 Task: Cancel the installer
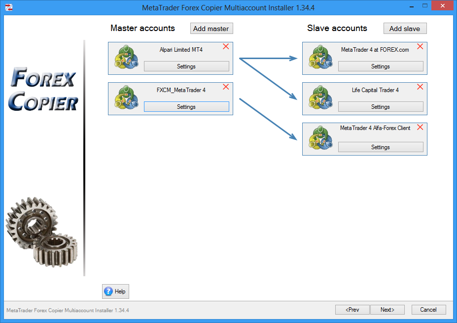[428, 310]
